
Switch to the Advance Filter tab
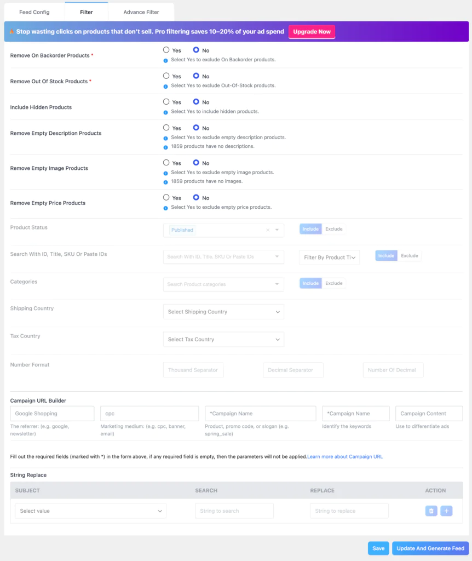[141, 12]
